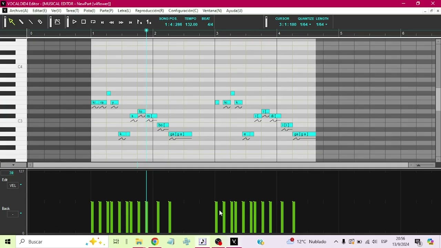Select the pencil tool

[x=21, y=22]
